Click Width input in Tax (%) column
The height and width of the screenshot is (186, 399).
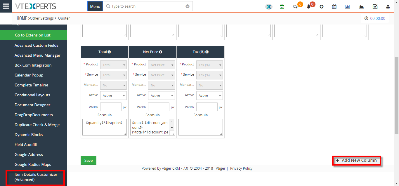tap(207, 107)
